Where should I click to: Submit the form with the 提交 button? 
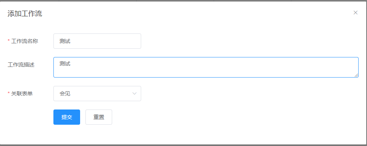pyautogui.click(x=67, y=117)
